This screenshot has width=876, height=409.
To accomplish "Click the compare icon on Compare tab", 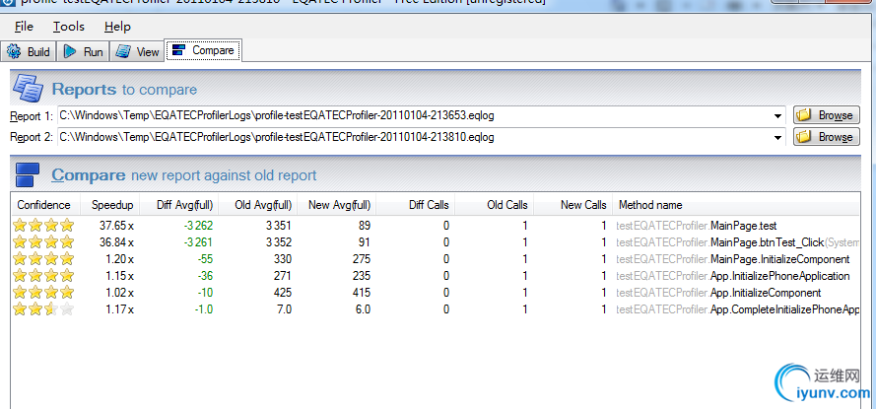I will click(x=178, y=51).
